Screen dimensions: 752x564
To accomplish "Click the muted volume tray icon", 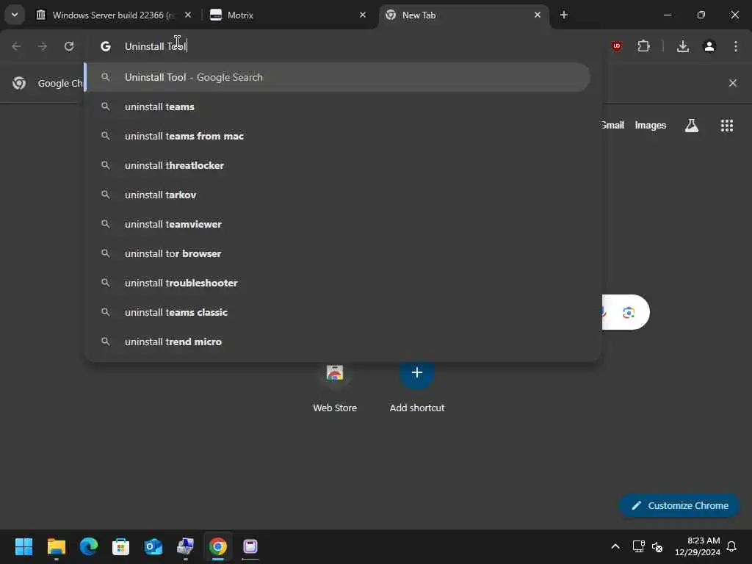I will 657,546.
